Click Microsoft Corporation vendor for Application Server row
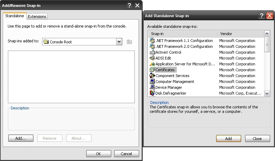 (237, 64)
